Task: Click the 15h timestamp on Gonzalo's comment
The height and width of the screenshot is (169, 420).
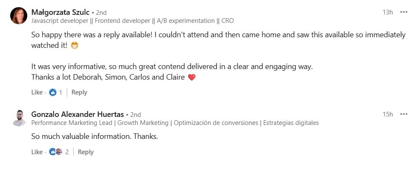Action: tap(388, 114)
